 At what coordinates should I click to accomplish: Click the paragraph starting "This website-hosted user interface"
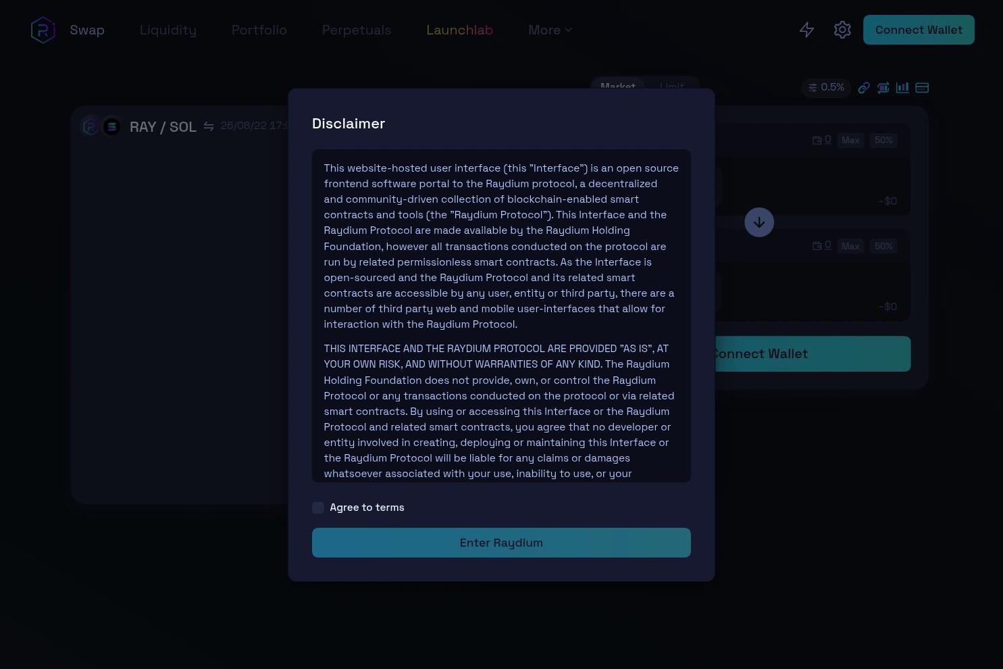(x=501, y=246)
